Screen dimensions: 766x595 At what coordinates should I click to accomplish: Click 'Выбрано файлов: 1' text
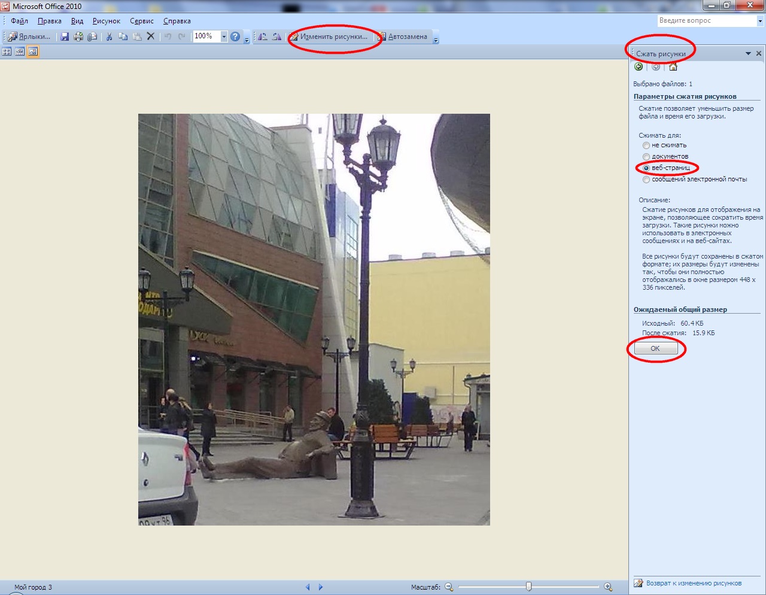pos(662,84)
